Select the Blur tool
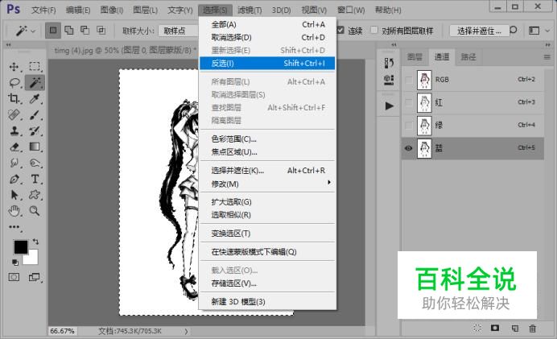 pyautogui.click(x=14, y=163)
